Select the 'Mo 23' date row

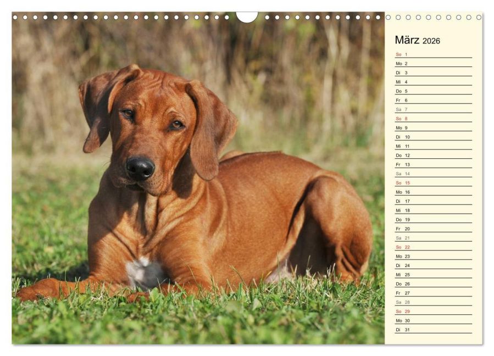click(x=433, y=256)
